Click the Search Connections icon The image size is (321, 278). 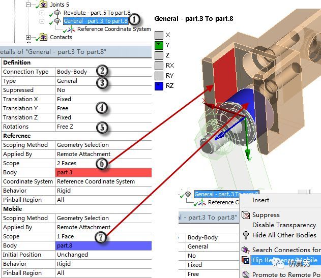[246, 250]
